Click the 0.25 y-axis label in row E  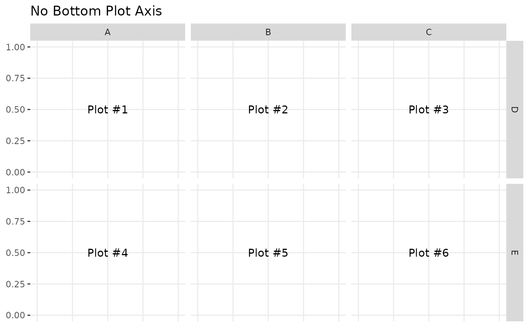coord(15,284)
